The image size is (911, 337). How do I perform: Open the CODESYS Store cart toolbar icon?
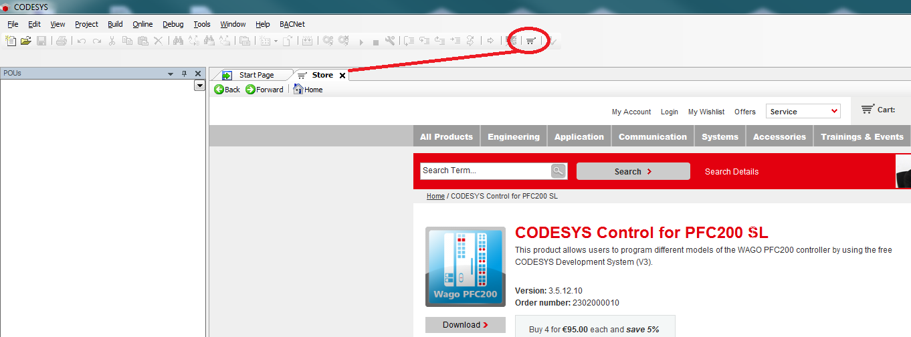530,41
